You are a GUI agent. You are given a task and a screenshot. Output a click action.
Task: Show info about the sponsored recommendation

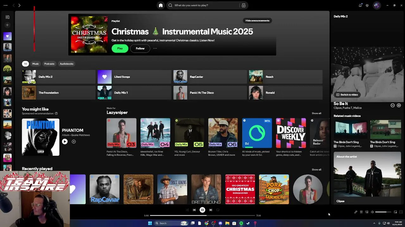tap(56, 113)
